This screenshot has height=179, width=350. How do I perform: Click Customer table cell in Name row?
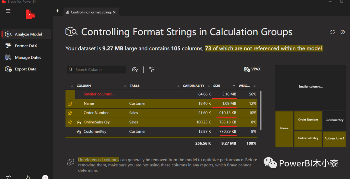point(137,103)
